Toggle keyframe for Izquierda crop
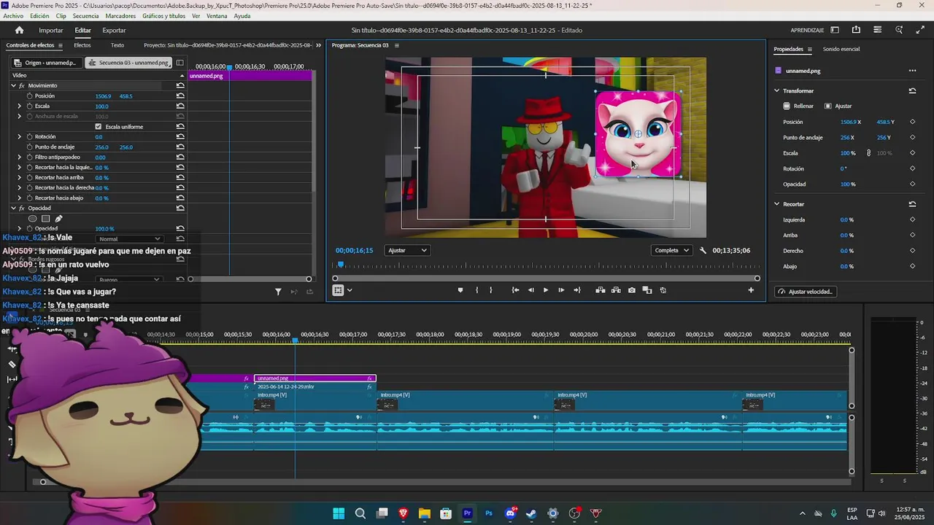Image resolution: width=934 pixels, height=525 pixels. coord(912,219)
